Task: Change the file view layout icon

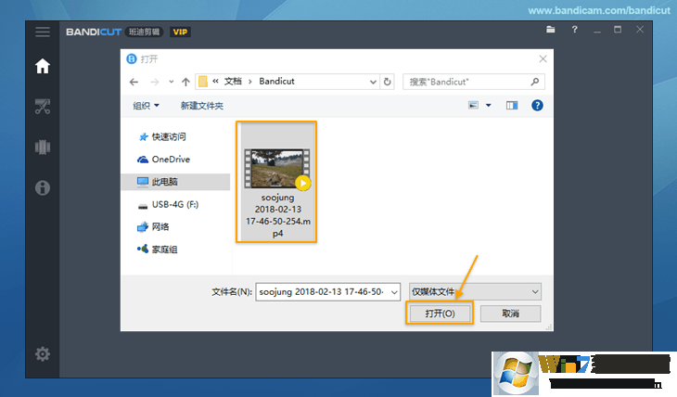Action: pos(473,105)
